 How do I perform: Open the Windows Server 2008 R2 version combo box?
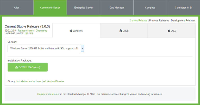coord(44,48)
